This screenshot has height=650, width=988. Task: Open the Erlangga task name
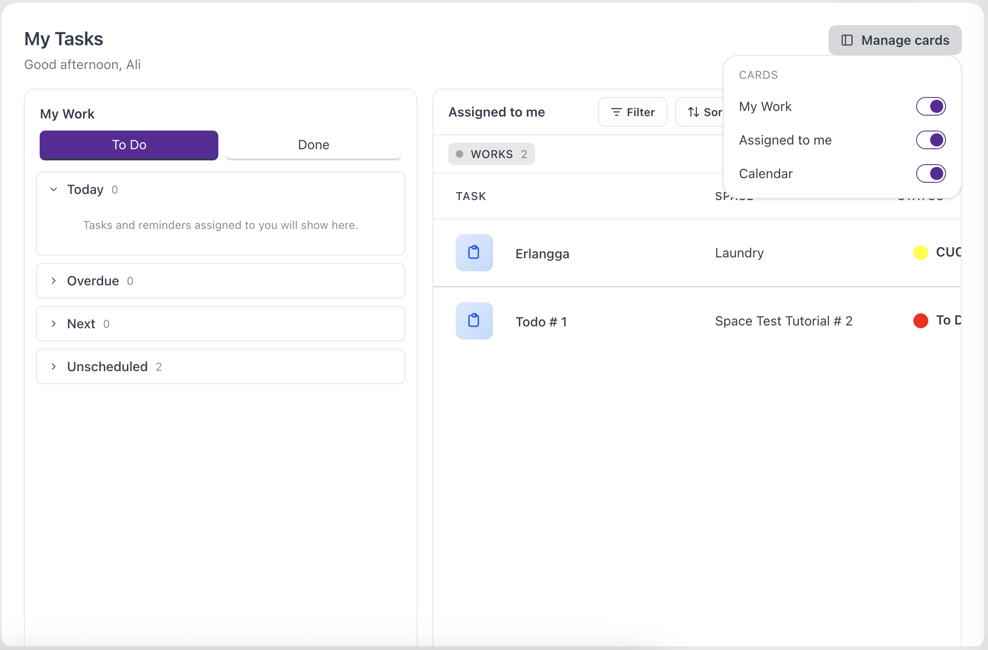tap(542, 254)
